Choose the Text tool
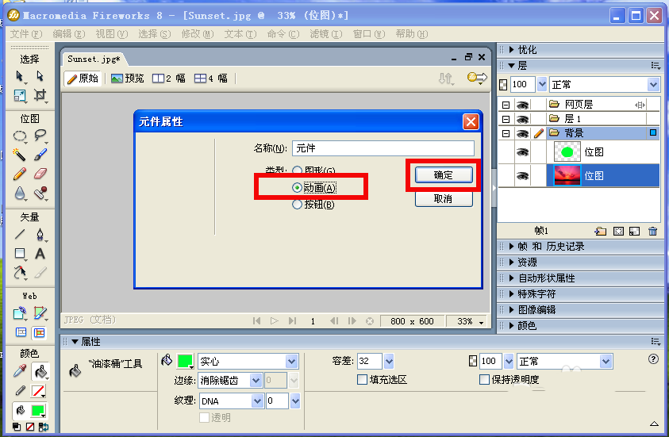Viewport: 669px width, 437px height. click(x=40, y=254)
